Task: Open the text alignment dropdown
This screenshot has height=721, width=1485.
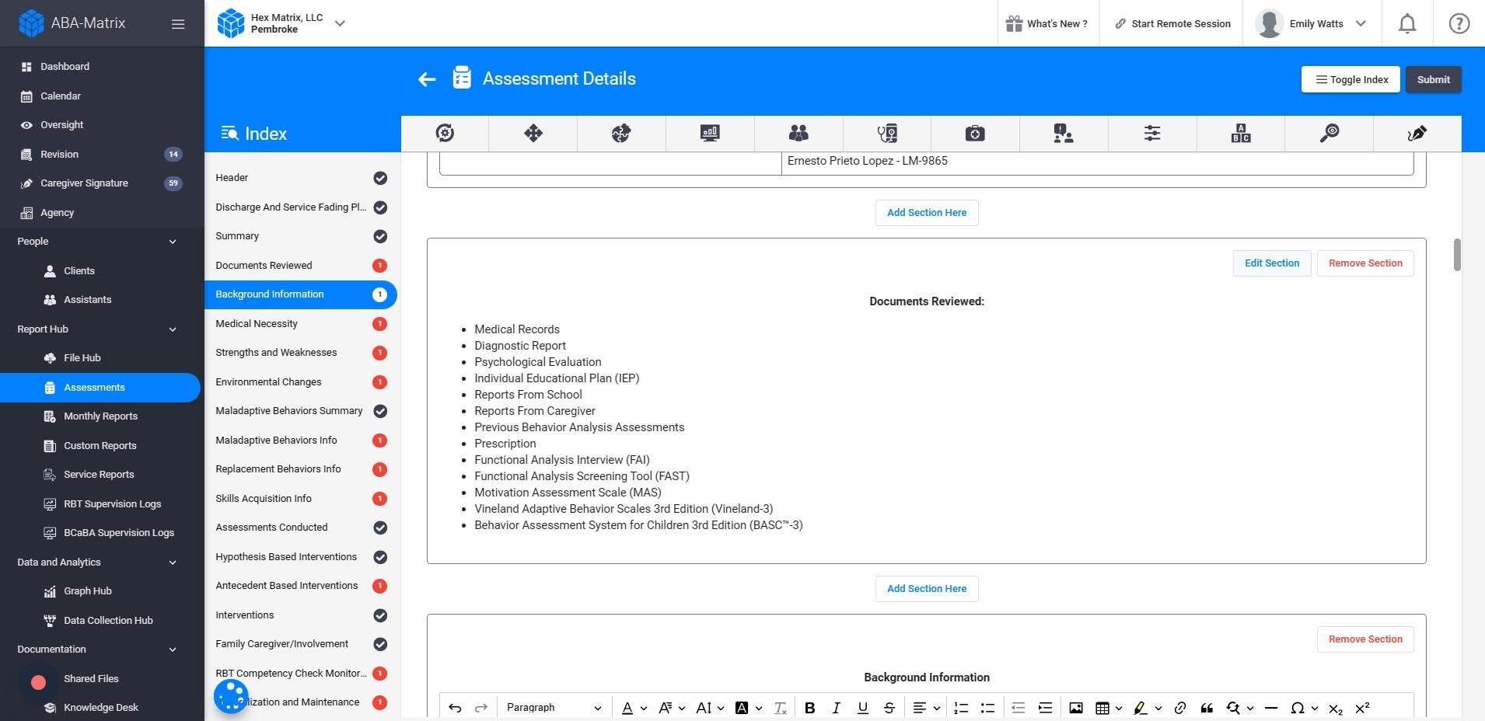Action: (x=926, y=708)
